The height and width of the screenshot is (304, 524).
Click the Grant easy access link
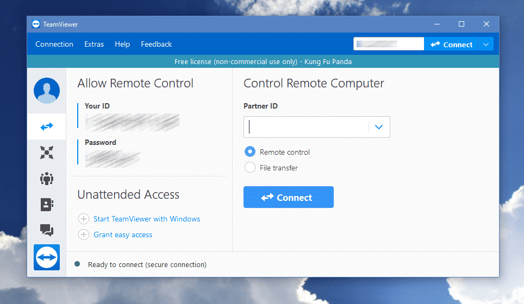[123, 235]
